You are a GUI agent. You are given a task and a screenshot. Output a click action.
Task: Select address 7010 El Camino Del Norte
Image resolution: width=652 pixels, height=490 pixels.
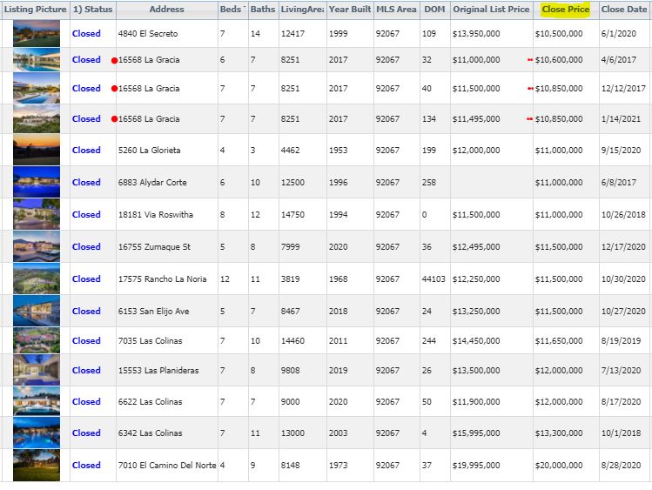pos(167,466)
